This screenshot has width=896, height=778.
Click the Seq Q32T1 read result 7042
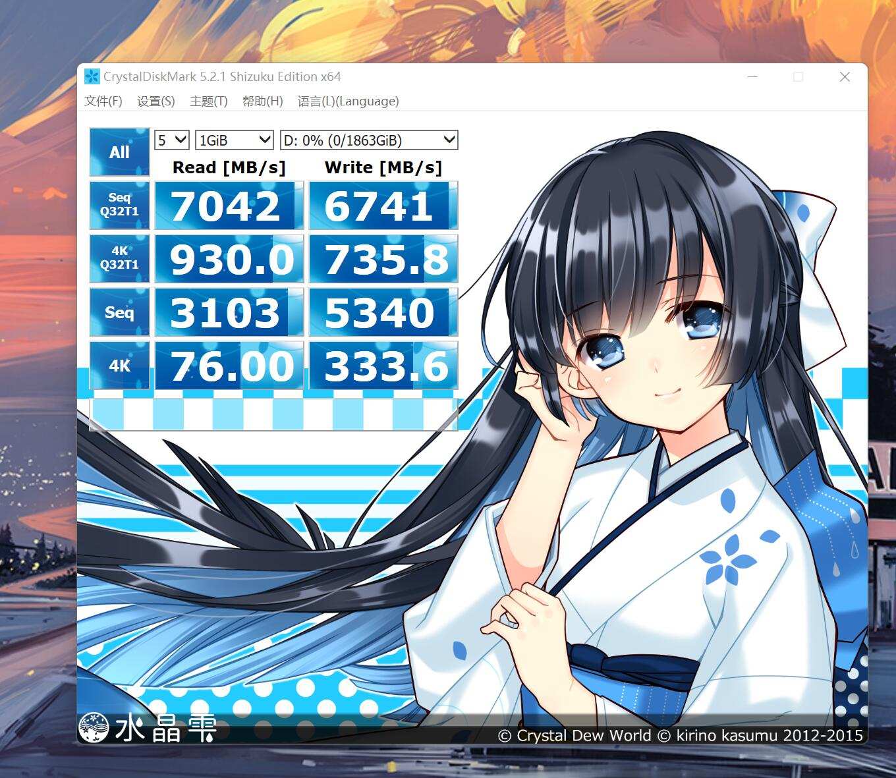tap(229, 205)
